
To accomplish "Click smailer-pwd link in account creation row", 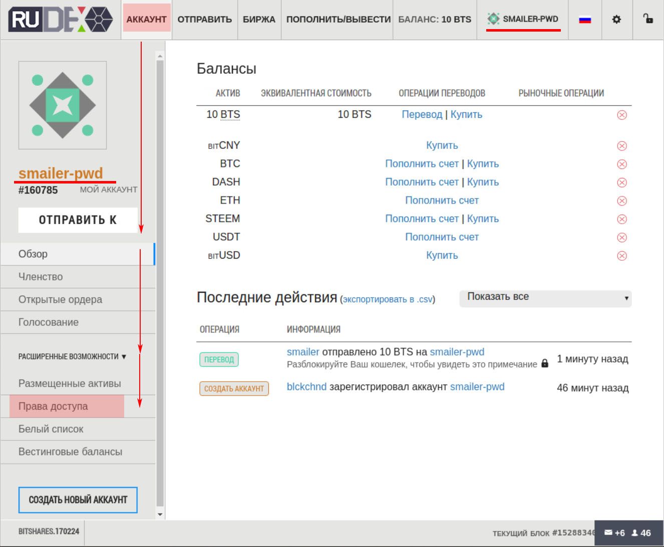I will point(477,387).
